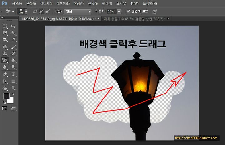This screenshot has width=225, height=145.
Task: Open the 허용치 slider dropdown arrow
Action: click(x=119, y=12)
